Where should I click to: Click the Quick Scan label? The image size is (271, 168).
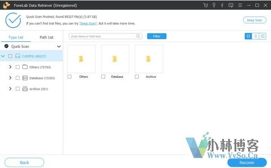click(20, 46)
